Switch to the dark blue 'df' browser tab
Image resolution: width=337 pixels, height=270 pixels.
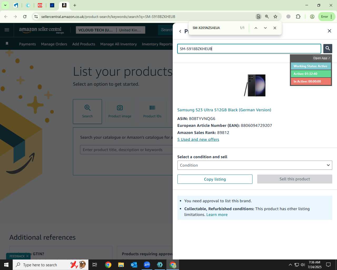click(x=52, y=5)
